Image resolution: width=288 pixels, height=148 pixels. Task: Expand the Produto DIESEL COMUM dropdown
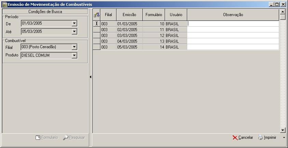coord(74,55)
